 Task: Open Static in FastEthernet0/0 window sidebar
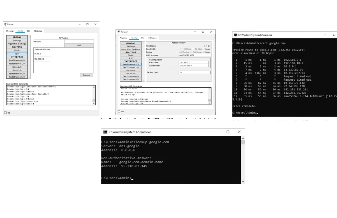(131, 55)
